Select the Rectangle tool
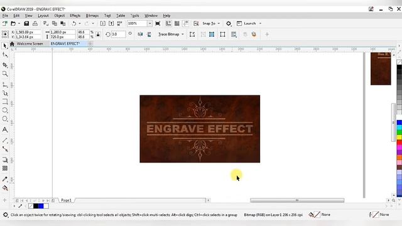This screenshot has height=226, width=402. (x=5, y=102)
